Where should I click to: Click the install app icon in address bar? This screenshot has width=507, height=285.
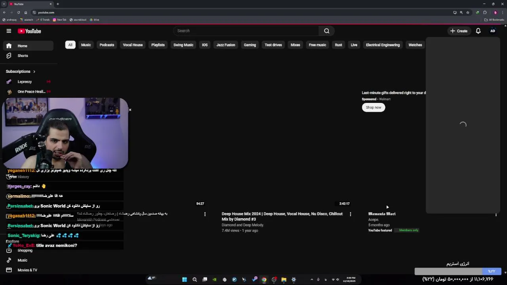point(455,13)
